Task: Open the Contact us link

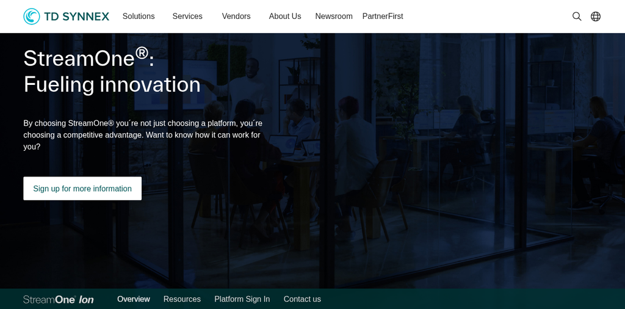Action: click(302, 299)
